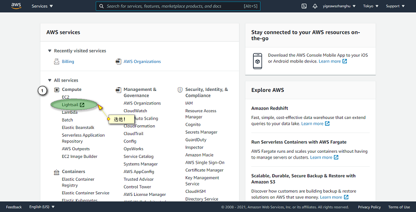Click the Compute category icon
The image size is (416, 212).
[57, 90]
